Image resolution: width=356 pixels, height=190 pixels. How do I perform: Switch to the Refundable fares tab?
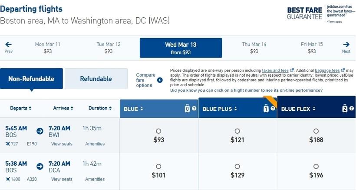pyautogui.click(x=96, y=79)
